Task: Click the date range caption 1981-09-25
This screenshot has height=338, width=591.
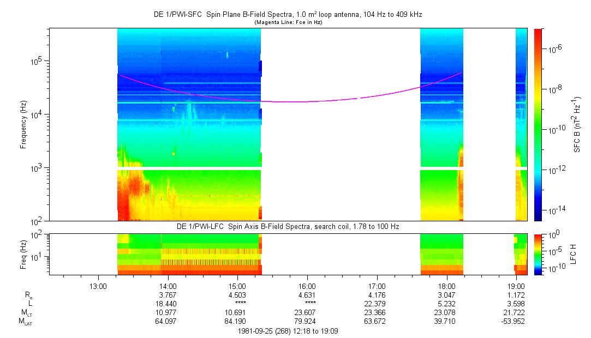Action: pos(288,331)
